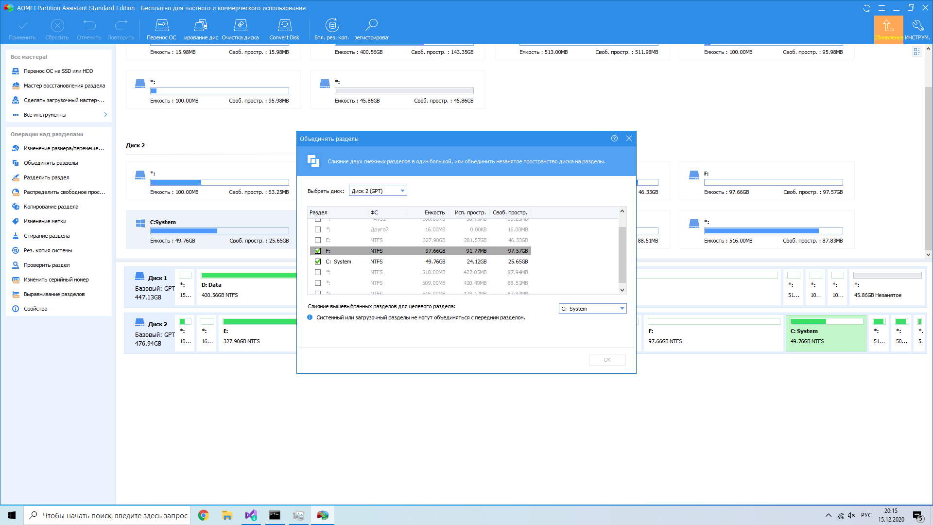Viewport: 933px width, 525px height.
Task: Click the registration key icon in toolbar
Action: [371, 29]
